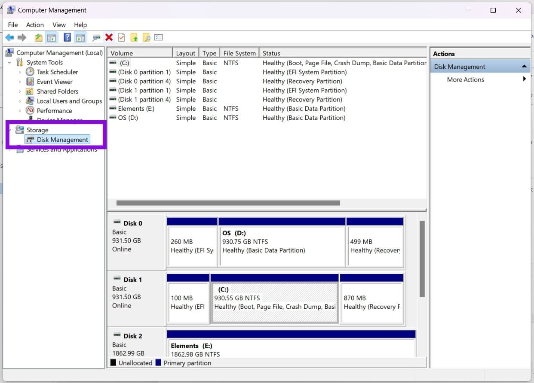The width and height of the screenshot is (534, 383).
Task: Click the Task Scheduler clock icon
Action: [x=30, y=72]
